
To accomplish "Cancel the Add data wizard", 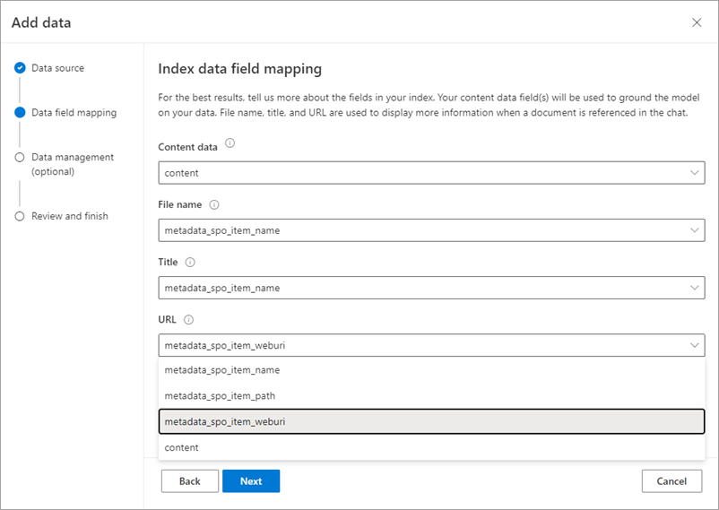I will click(671, 481).
